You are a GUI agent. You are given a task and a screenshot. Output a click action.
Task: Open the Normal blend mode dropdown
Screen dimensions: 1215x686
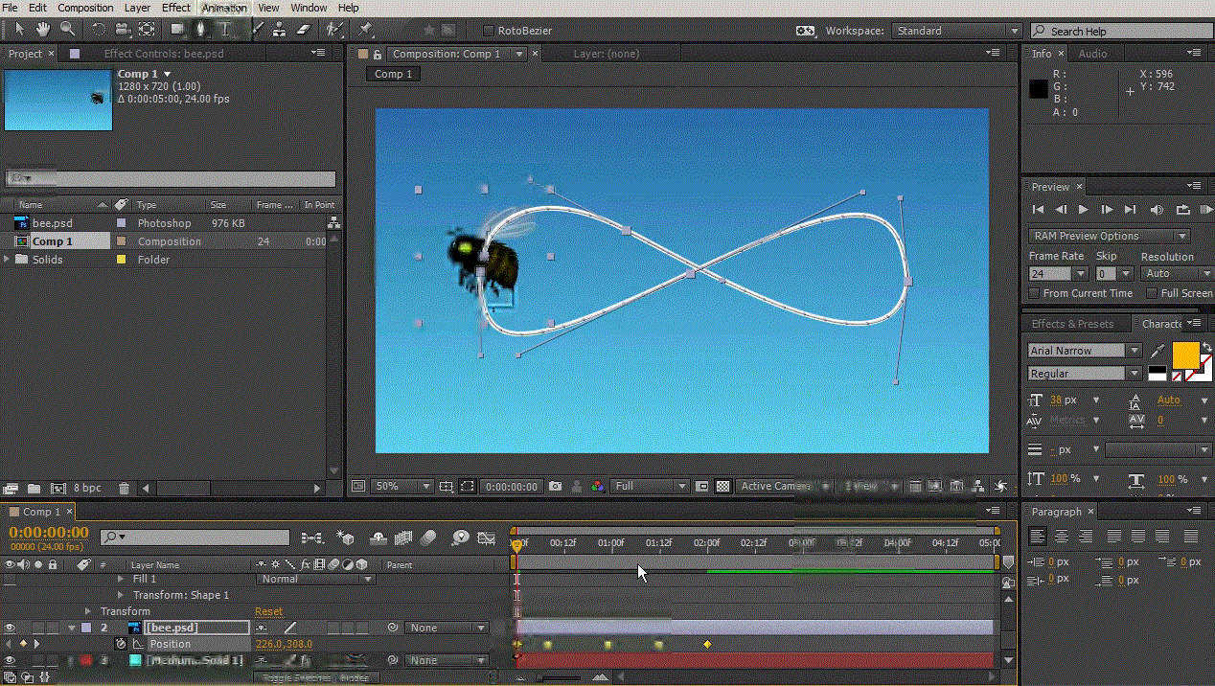(315, 579)
